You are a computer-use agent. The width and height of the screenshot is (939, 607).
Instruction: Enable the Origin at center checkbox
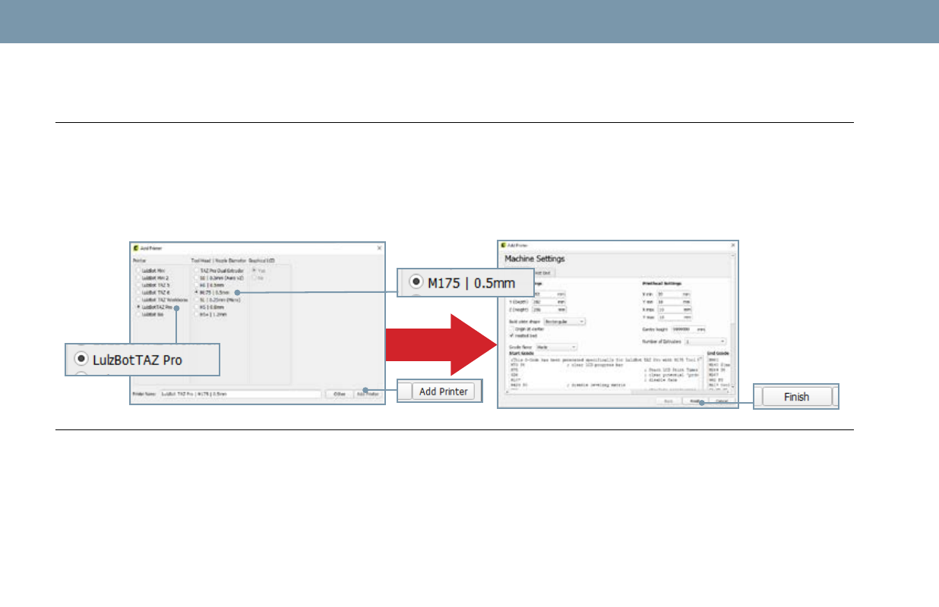510,329
